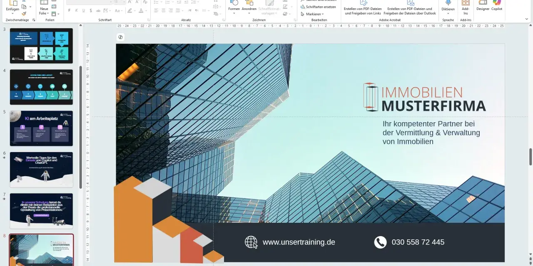Click the font color A swatch
Image resolution: width=533 pixels, height=266 pixels.
(141, 10)
